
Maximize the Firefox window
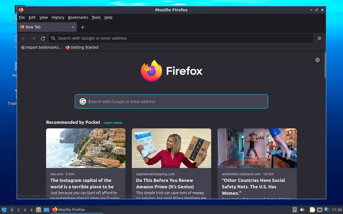pos(316,10)
